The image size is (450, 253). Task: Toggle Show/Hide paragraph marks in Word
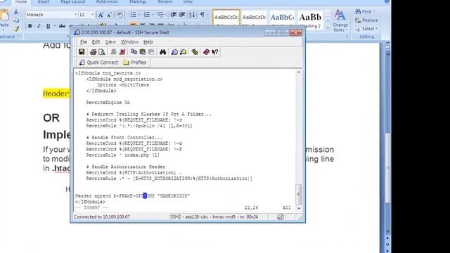click(202, 15)
